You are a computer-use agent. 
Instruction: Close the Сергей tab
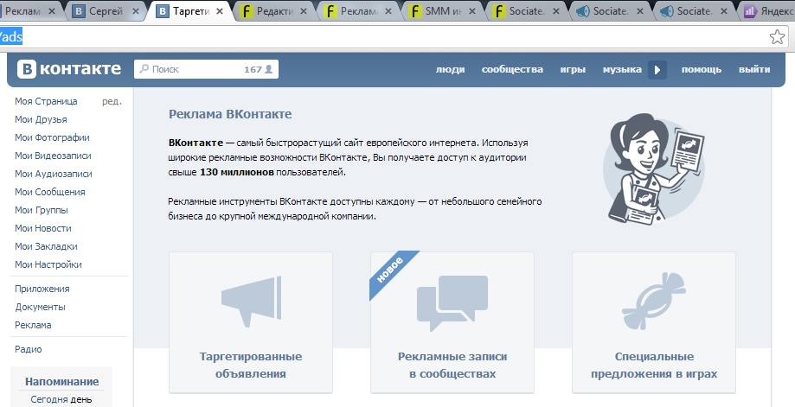(x=135, y=11)
